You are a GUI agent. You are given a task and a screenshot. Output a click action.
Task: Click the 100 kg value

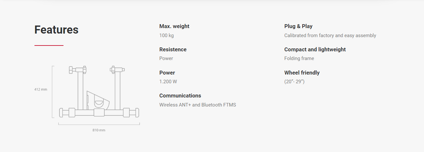167,35
